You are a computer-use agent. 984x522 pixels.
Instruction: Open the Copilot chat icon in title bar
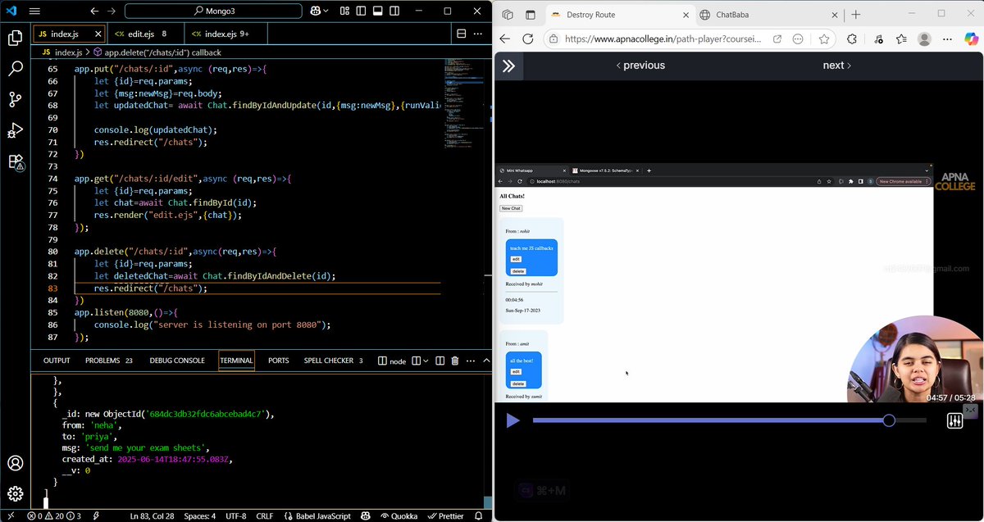[x=316, y=11]
